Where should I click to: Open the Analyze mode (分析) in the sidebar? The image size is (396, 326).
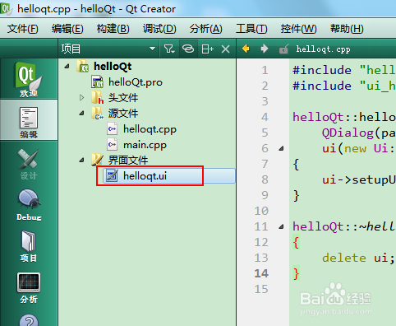point(29,287)
